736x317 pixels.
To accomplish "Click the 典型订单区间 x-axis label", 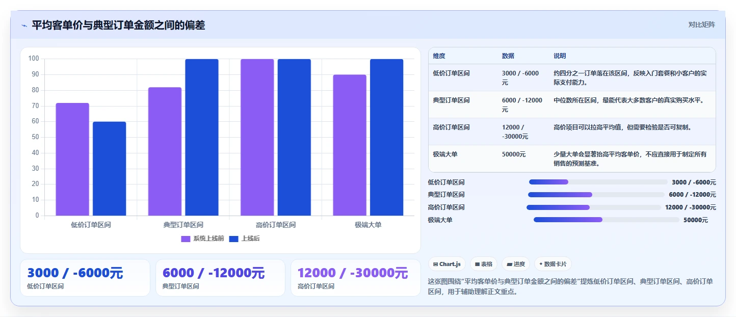I will pos(183,225).
